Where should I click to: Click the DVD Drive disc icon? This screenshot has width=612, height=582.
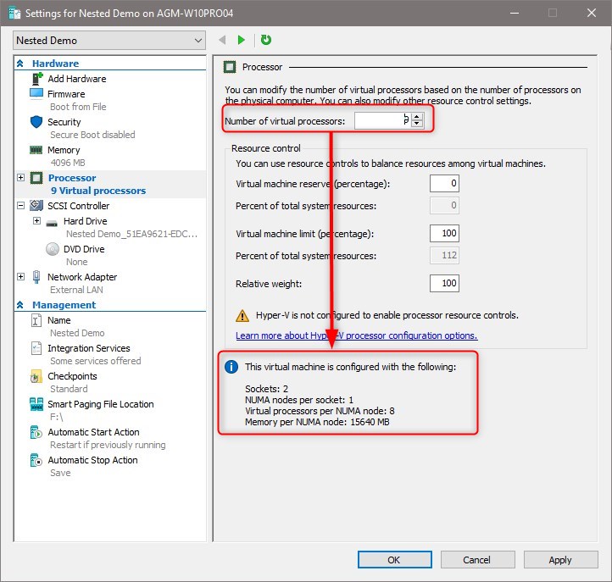53,249
